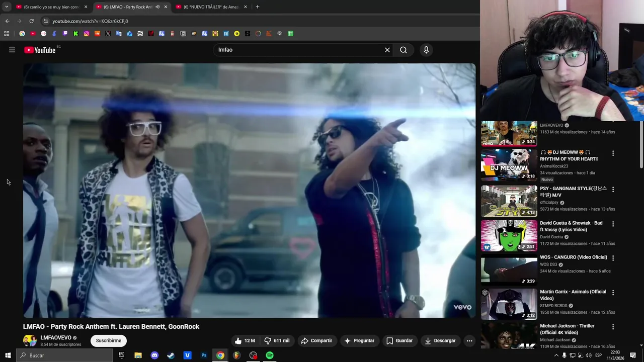
Task: Click the Buscar taskbar search box
Action: coord(64,355)
